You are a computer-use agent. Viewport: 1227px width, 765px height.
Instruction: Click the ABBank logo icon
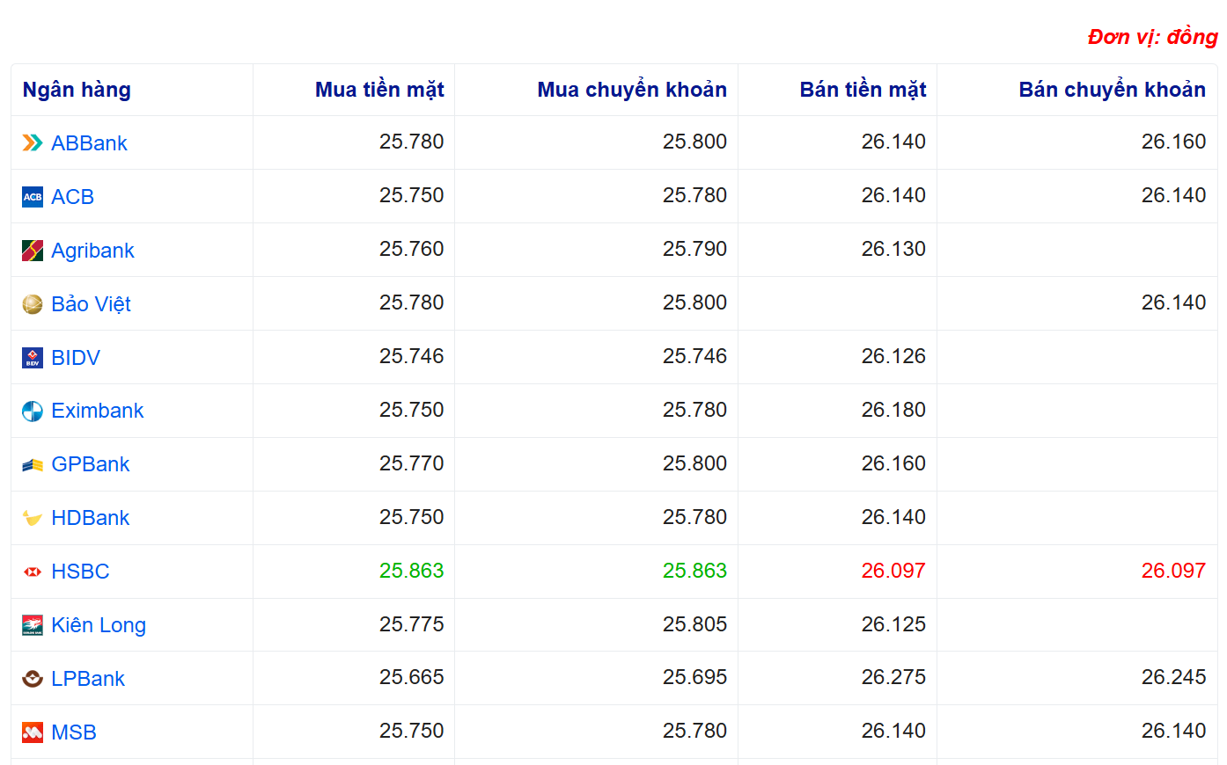(33, 143)
